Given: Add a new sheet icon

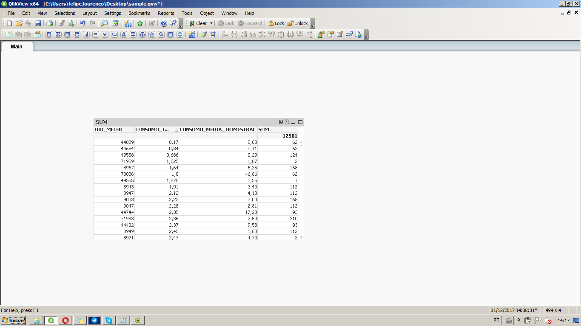Looking at the screenshot, I should point(9,34).
